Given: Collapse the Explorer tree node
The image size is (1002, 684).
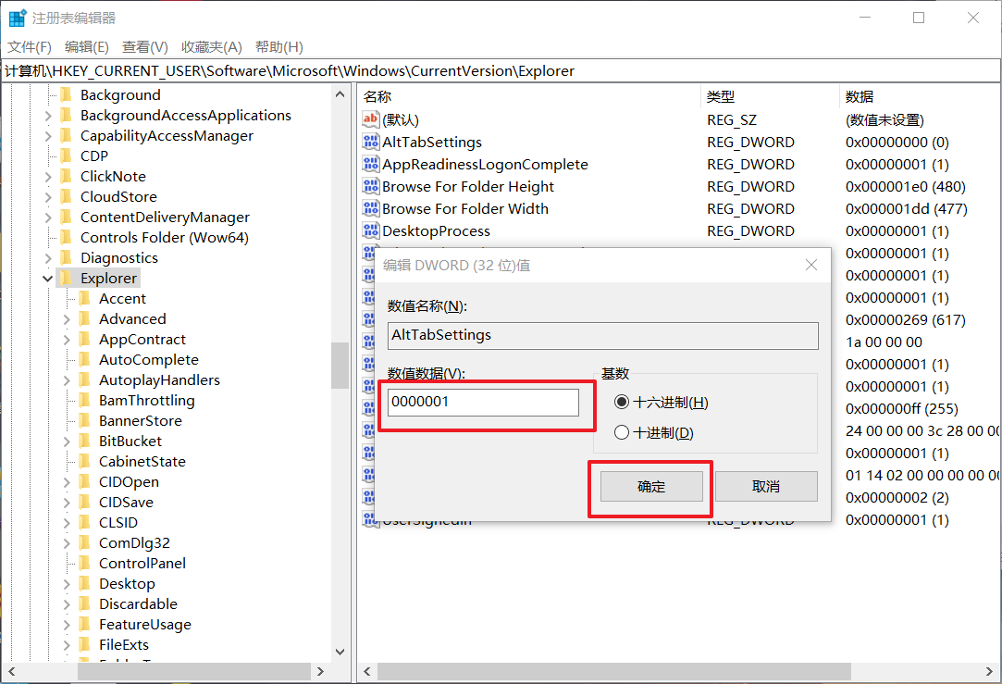Looking at the screenshot, I should point(48,279).
